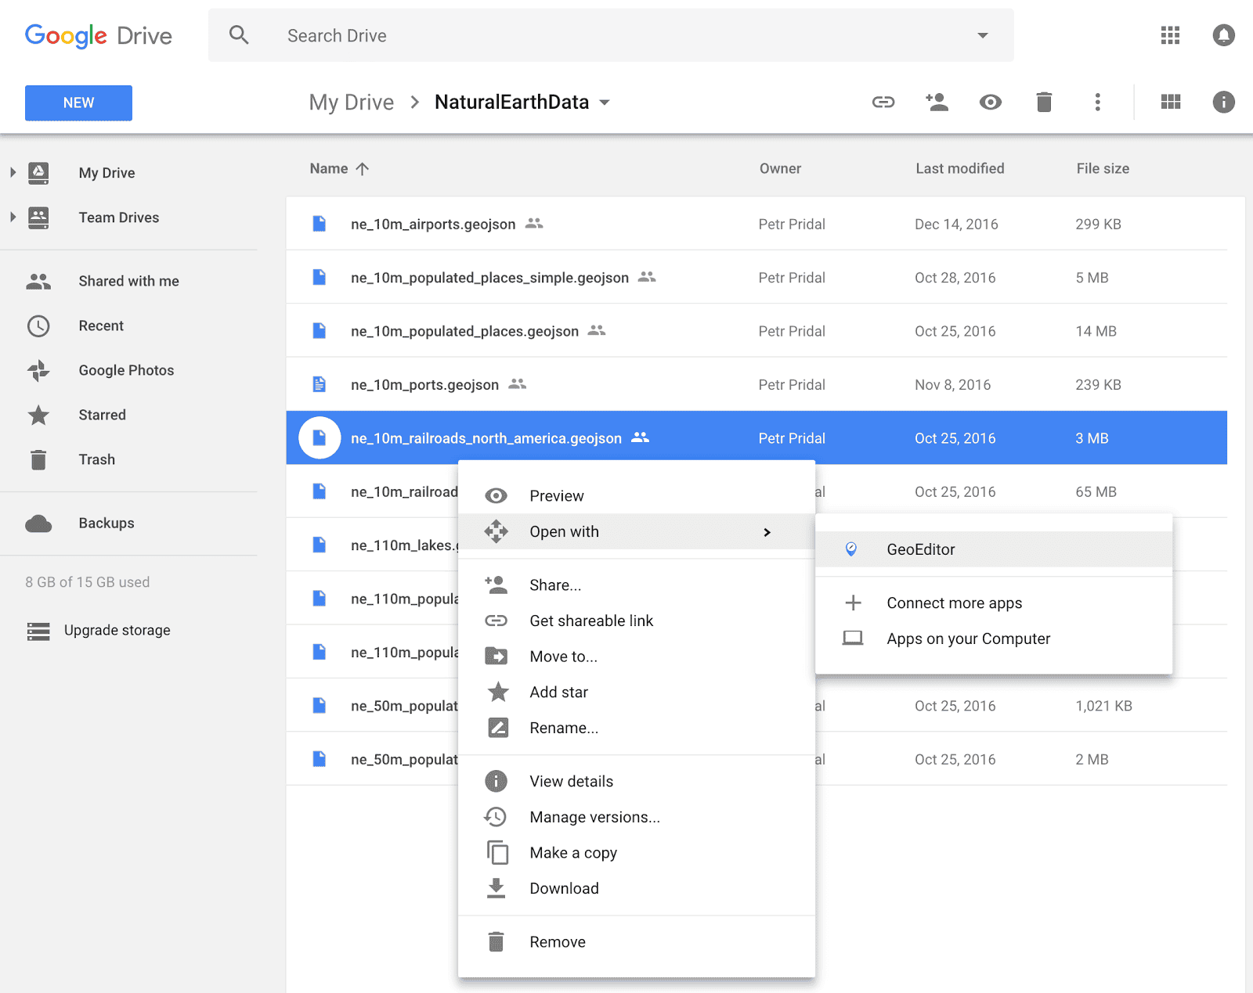1253x993 pixels.
Task: Switch to grid view layout
Action: click(1170, 103)
